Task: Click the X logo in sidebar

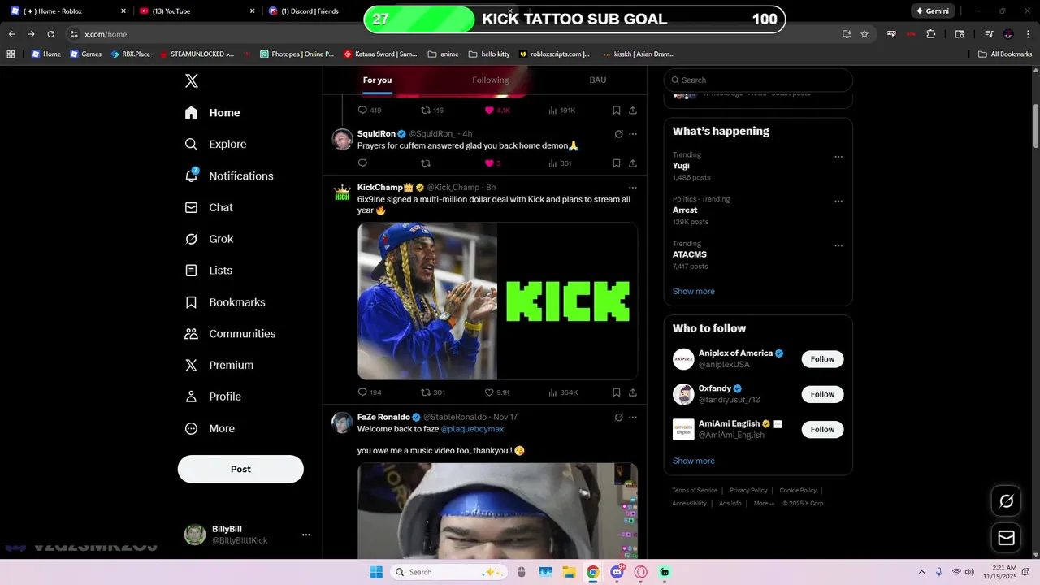Action: point(191,80)
